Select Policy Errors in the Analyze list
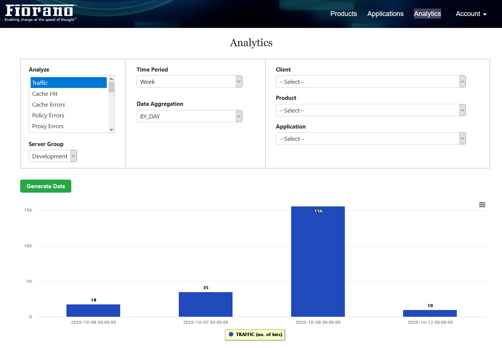Screen dimensions: 502x348 click(69, 115)
